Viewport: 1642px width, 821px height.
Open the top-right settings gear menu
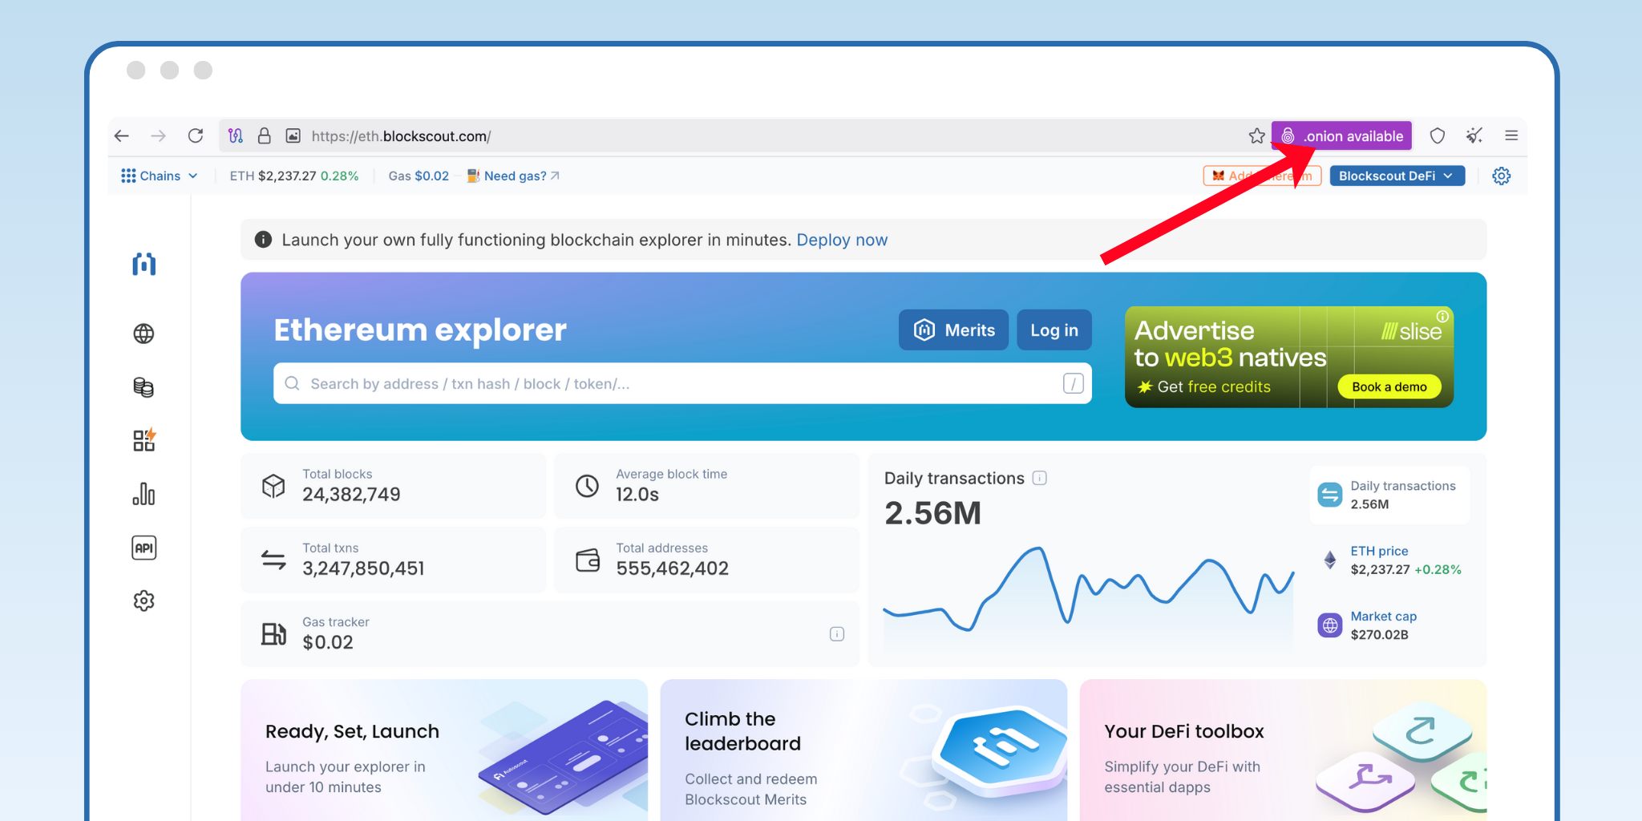tap(1501, 176)
